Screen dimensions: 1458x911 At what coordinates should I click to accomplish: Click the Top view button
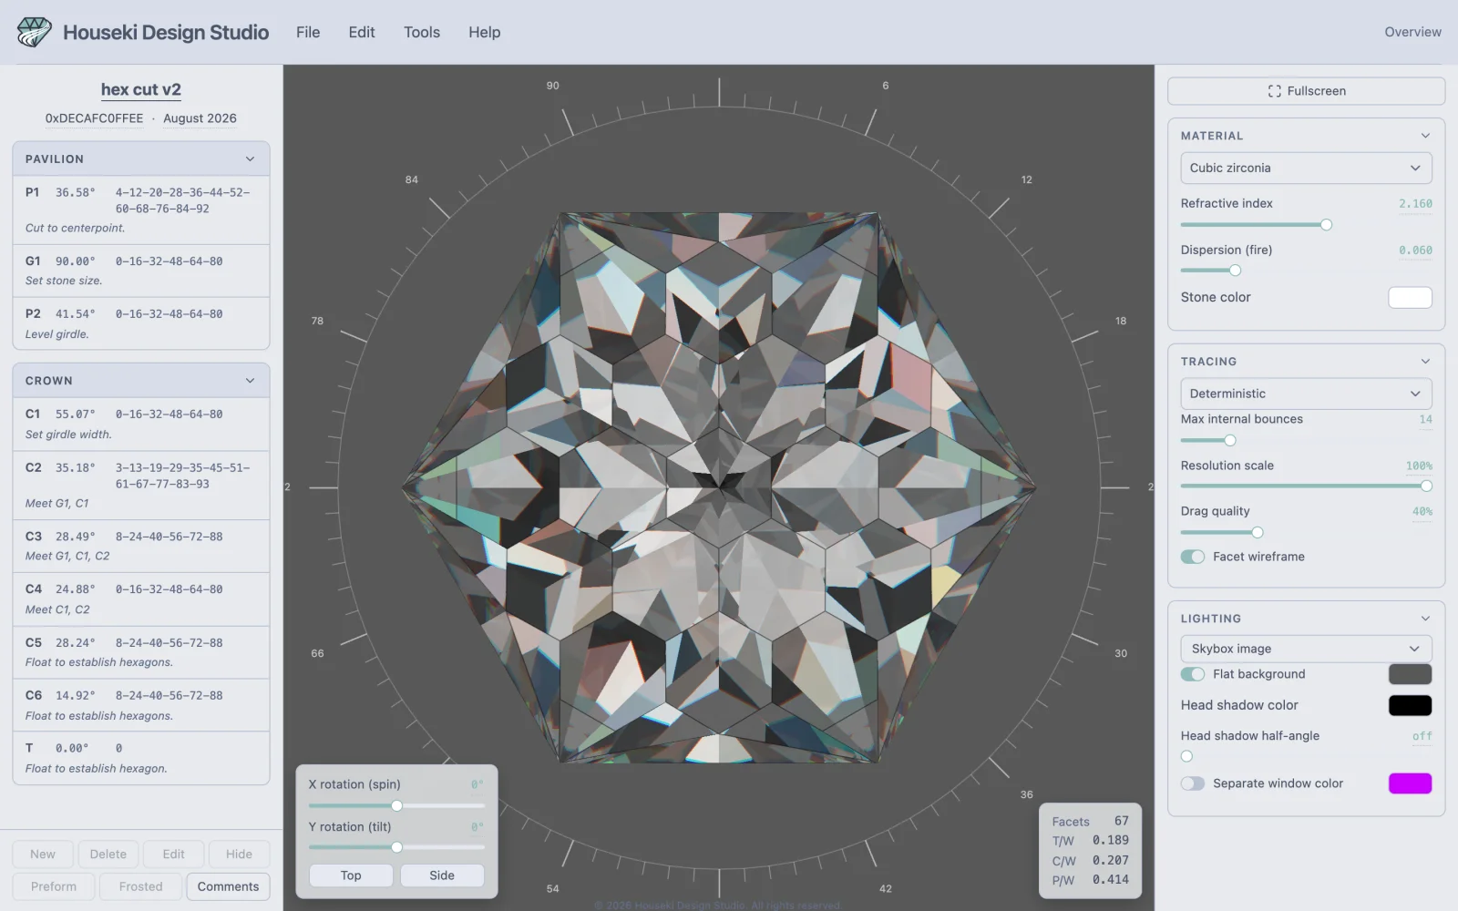coord(351,875)
